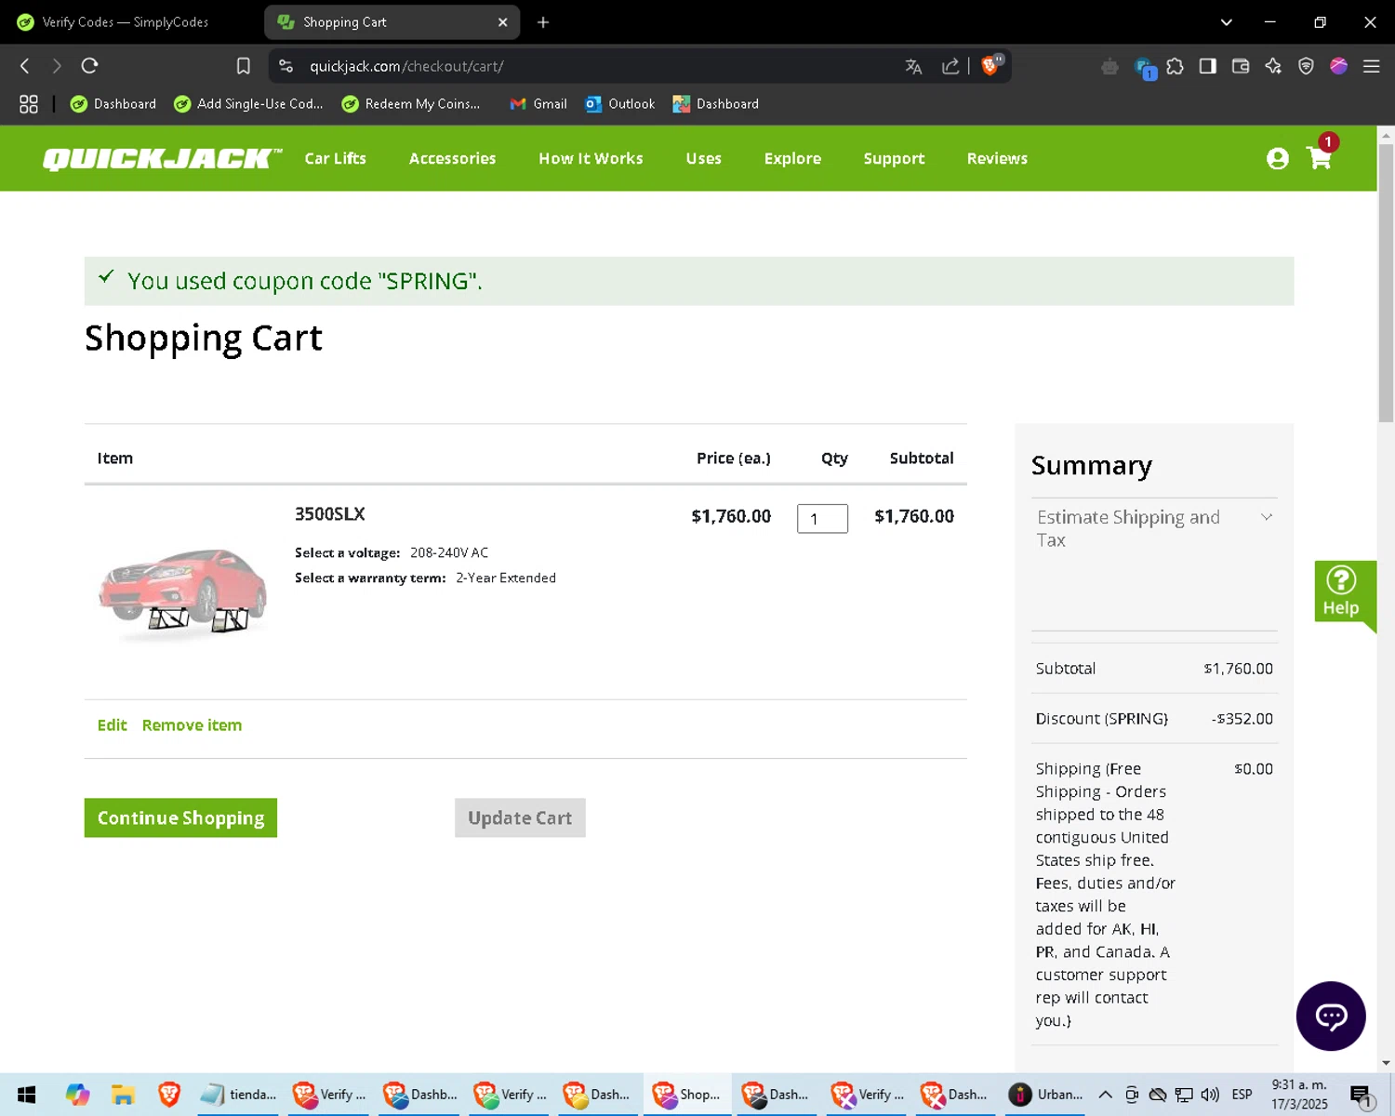The width and height of the screenshot is (1395, 1116).
Task: Click the quantity input field
Action: tap(823, 518)
